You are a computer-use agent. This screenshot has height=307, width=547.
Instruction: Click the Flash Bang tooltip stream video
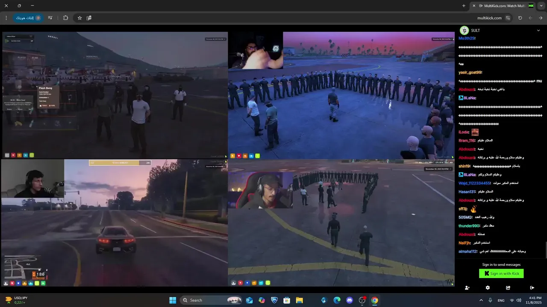click(115, 96)
